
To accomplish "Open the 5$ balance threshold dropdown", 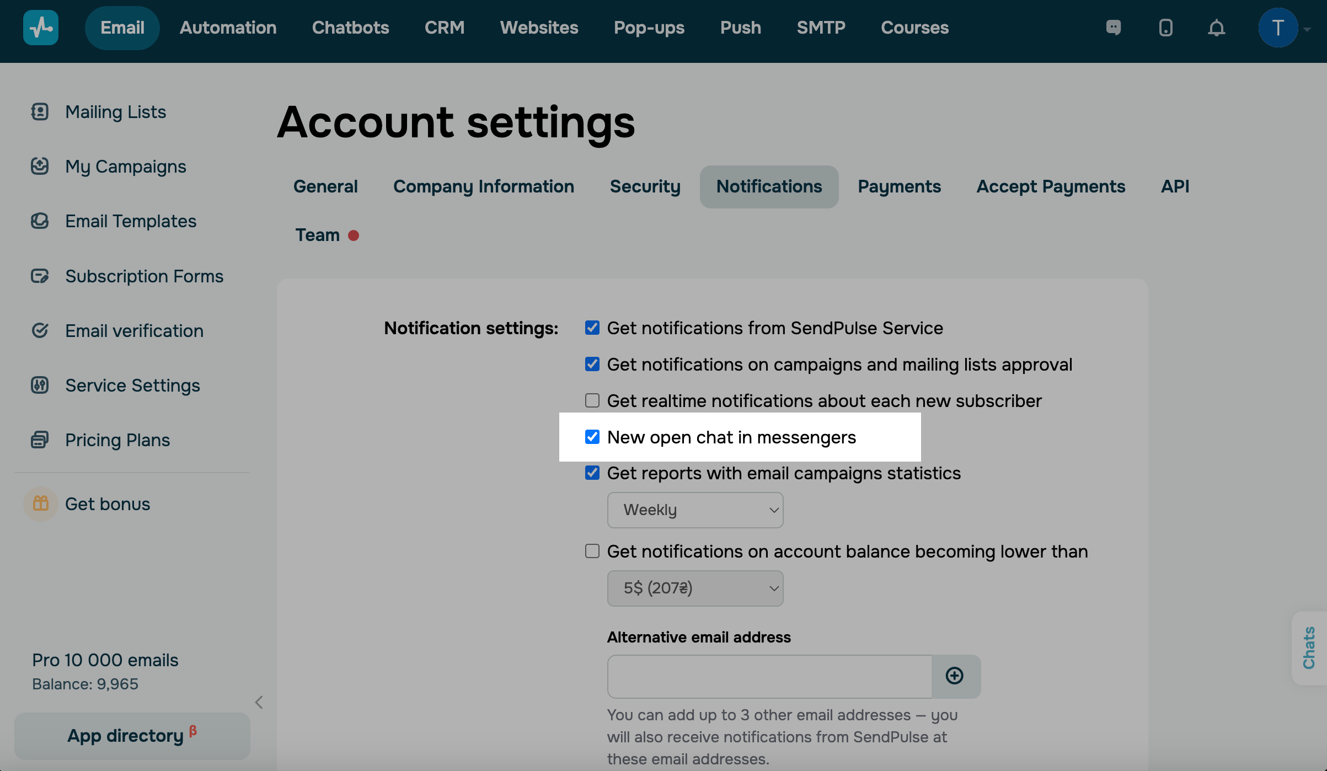I will point(695,588).
